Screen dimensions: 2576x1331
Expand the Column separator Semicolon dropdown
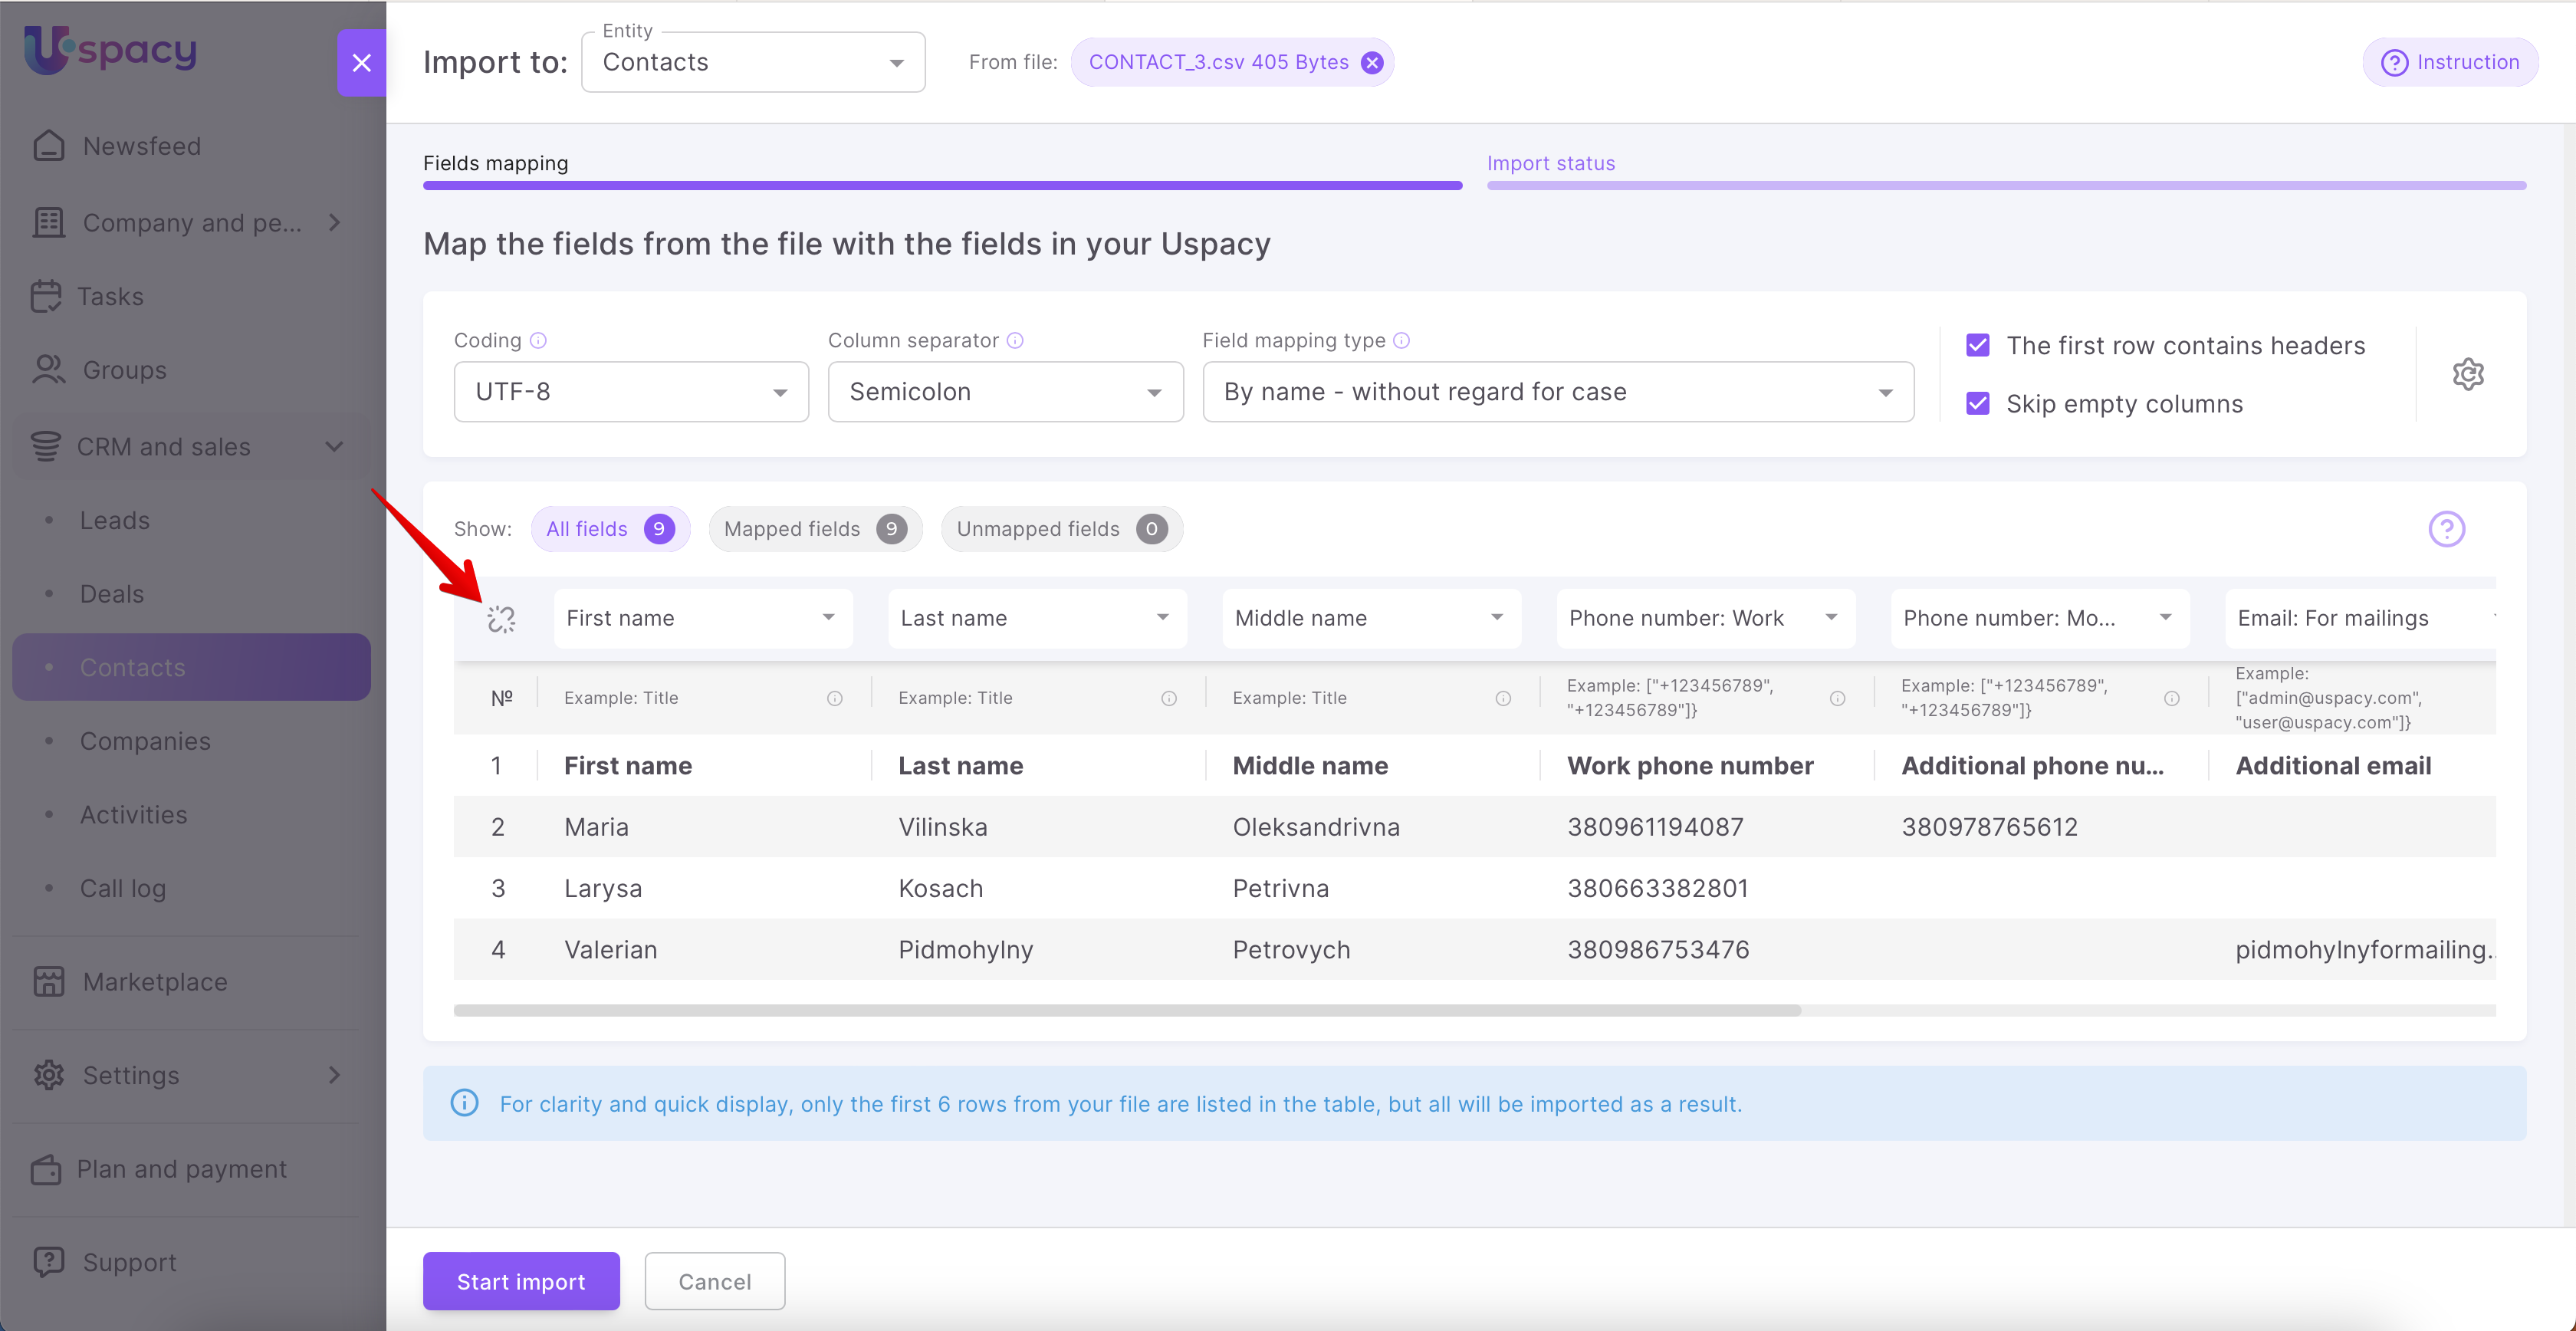click(x=1005, y=392)
